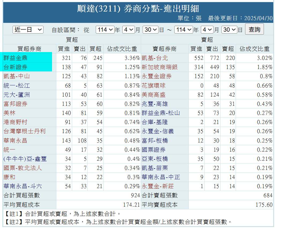Open broker link 群益金鼎 in buy list
This screenshot has width=284, height=234.
(x=15, y=58)
